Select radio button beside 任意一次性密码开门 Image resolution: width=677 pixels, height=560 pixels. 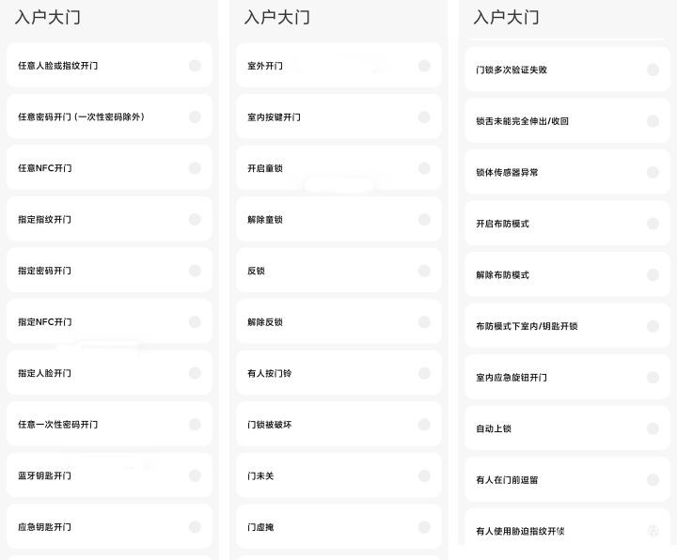click(x=195, y=425)
